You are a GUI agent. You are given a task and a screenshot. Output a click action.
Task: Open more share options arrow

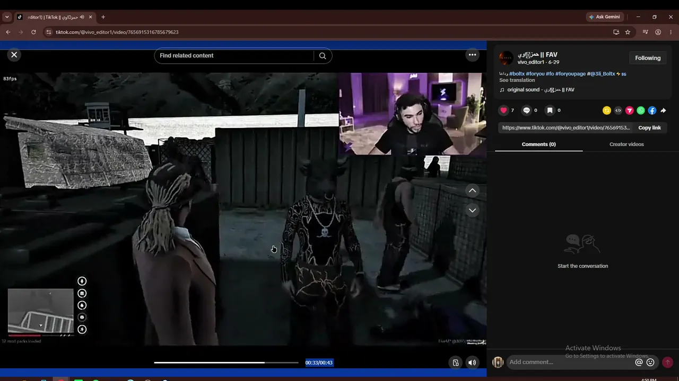click(x=663, y=111)
